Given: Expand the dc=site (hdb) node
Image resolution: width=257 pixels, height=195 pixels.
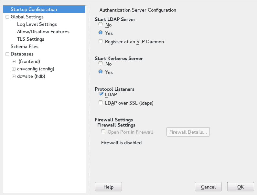Looking at the screenshot, I should pyautogui.click(x=14, y=76).
